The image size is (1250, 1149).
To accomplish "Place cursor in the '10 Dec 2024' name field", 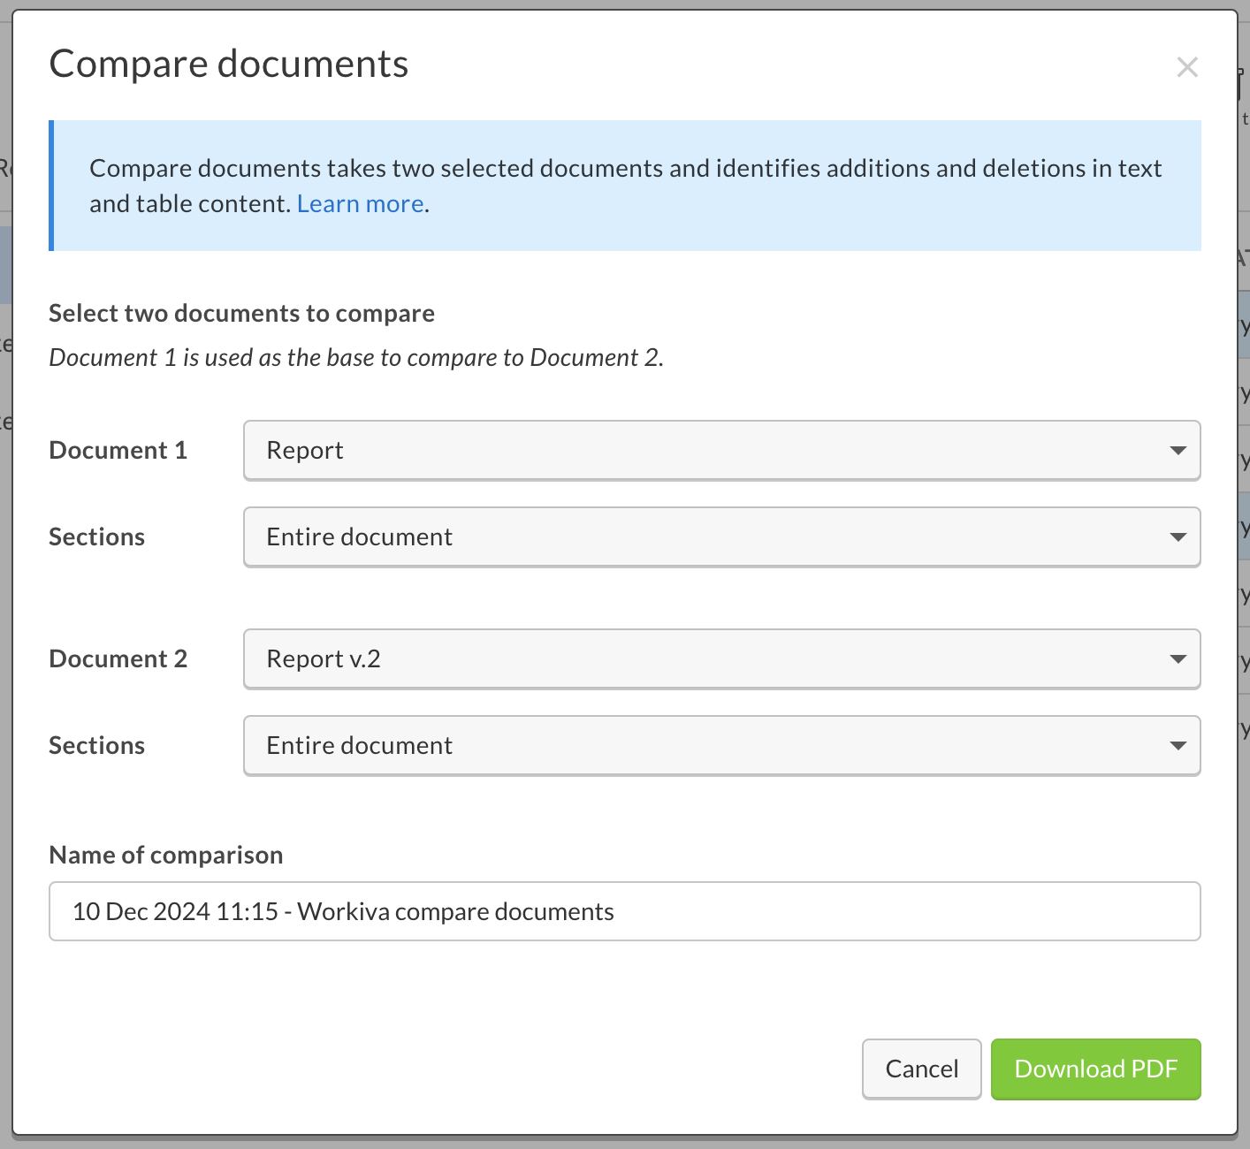I will (x=343, y=911).
